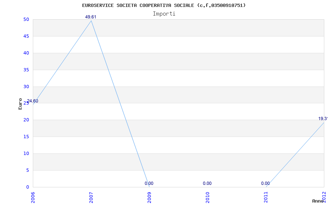The height and width of the screenshot is (205, 328).
Task: Click the 2009 x-axis label
Action: click(x=149, y=198)
